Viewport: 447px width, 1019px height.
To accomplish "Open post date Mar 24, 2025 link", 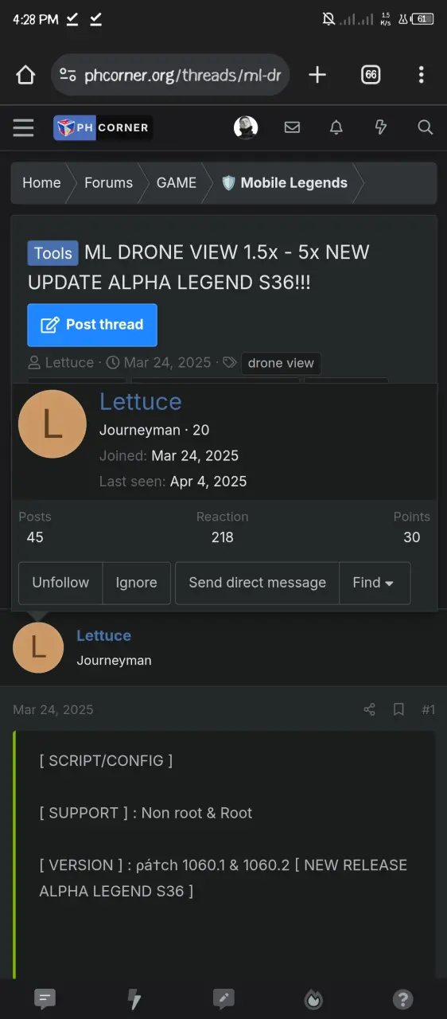I will (x=53, y=709).
